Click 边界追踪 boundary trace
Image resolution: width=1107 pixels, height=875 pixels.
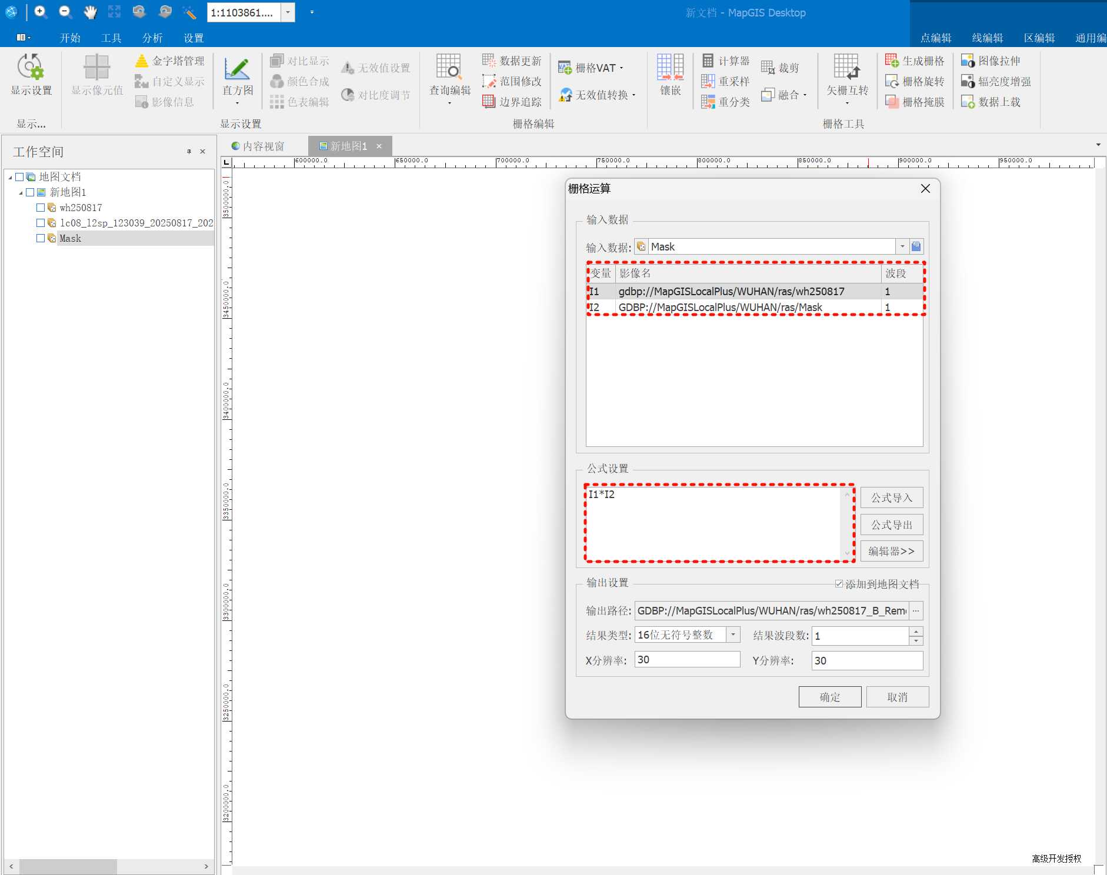[x=512, y=102]
